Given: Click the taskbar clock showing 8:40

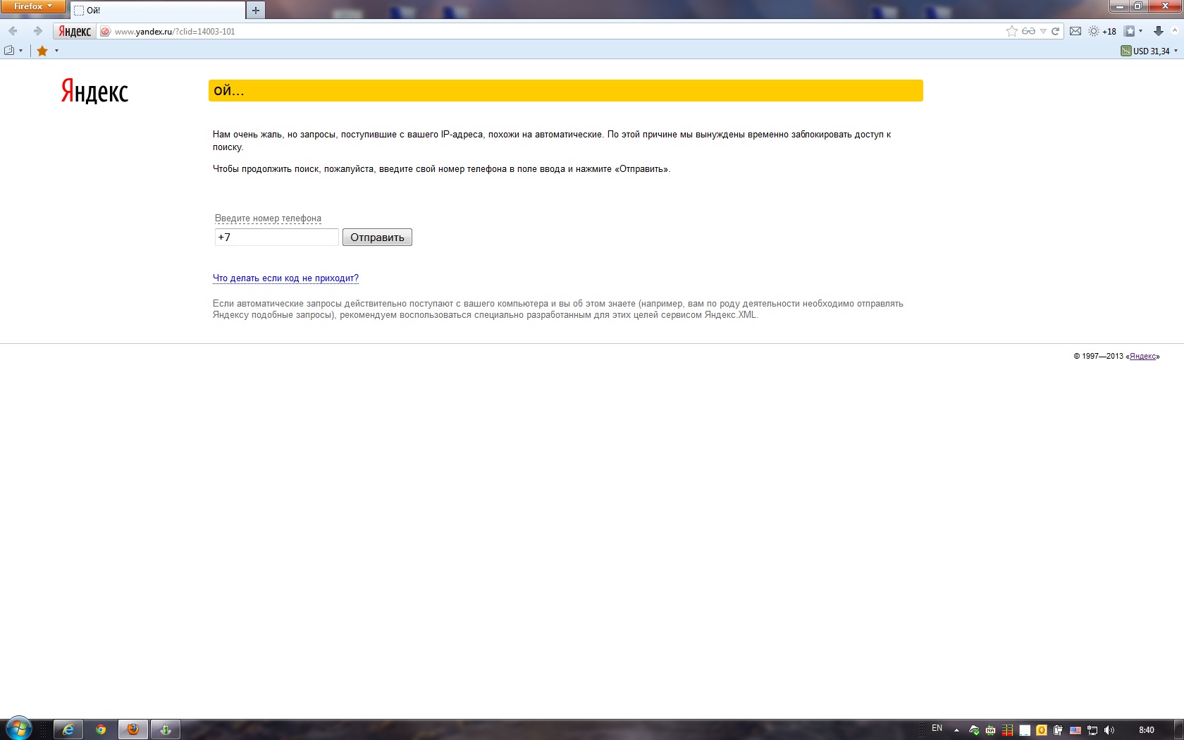Looking at the screenshot, I should [x=1147, y=730].
